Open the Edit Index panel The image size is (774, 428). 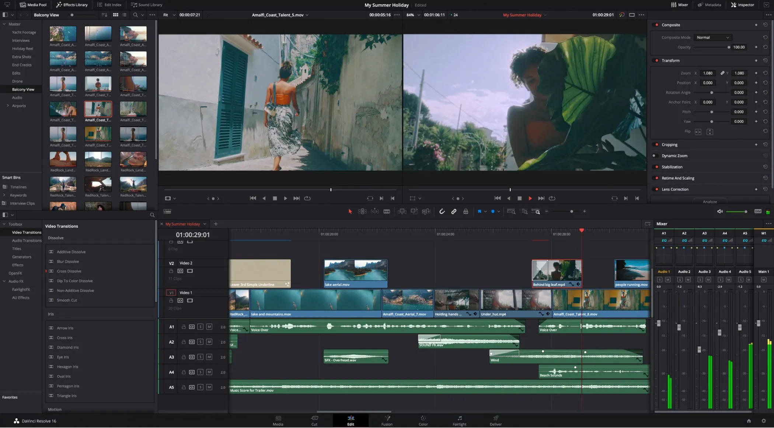pos(109,5)
